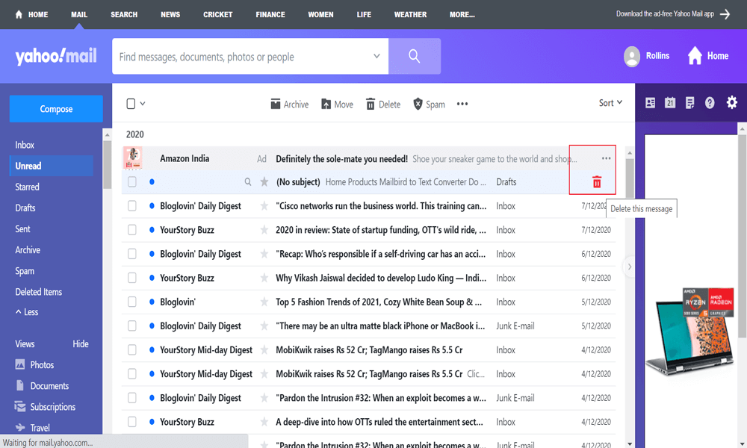
Task: Collapse folders with the Less toggle
Action: (x=27, y=312)
